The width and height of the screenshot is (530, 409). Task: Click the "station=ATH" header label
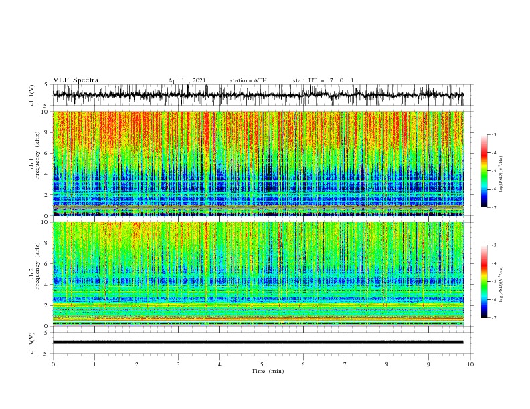[x=248, y=80]
